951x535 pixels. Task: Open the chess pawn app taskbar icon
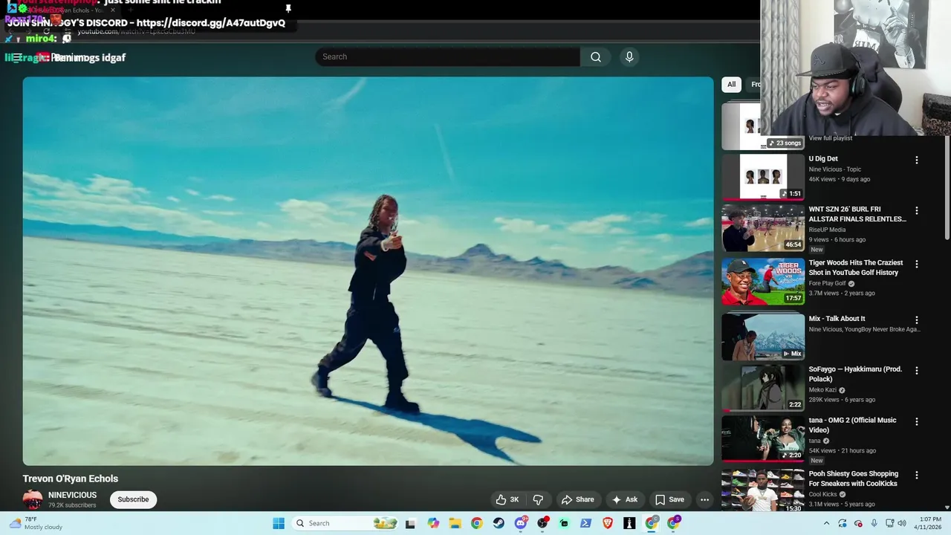(629, 523)
